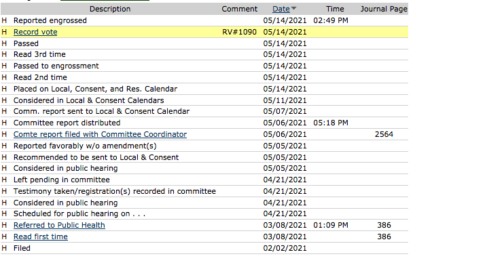The width and height of the screenshot is (504, 265).
Task: Click the 05/07/2021 date cell
Action: tap(285, 111)
